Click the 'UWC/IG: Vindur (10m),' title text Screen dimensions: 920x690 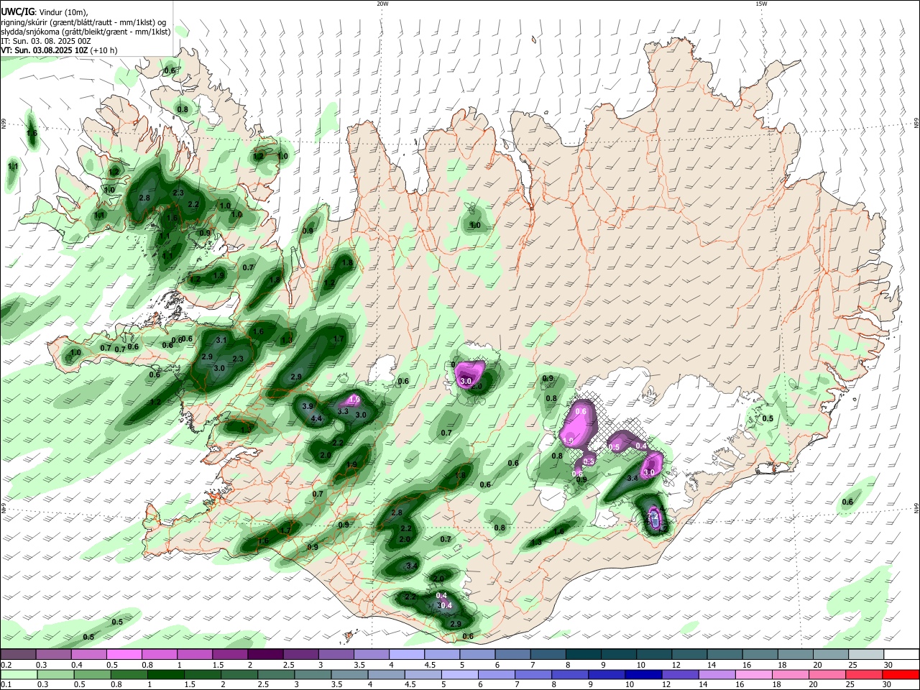tap(45, 11)
